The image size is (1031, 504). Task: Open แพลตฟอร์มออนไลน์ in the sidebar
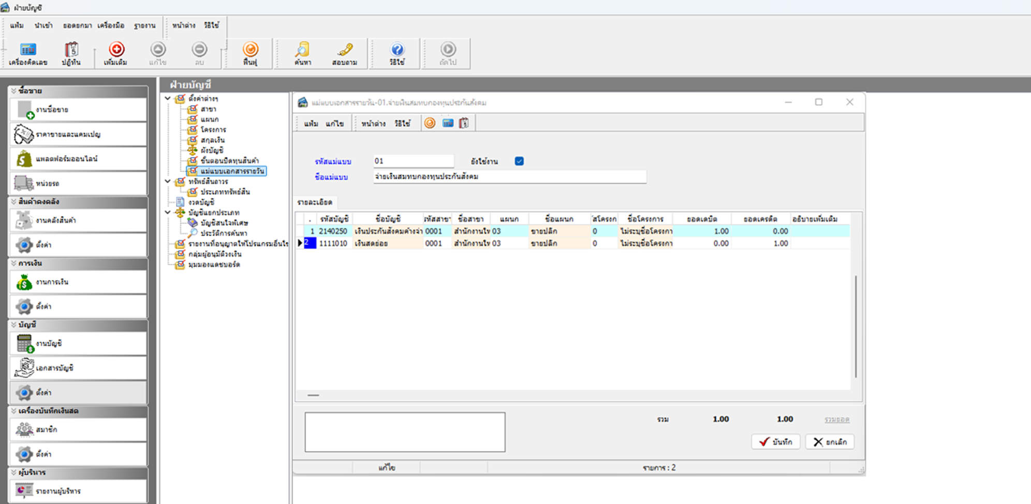78,159
